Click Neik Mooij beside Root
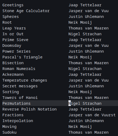The image size is (118, 136). click(80, 23)
